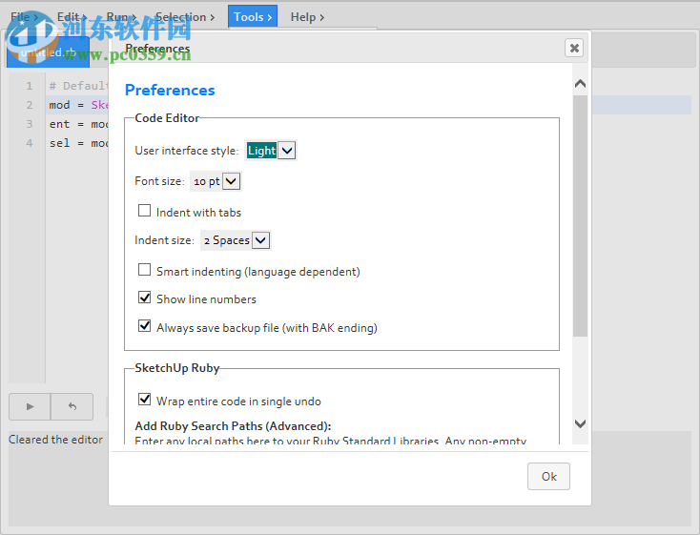Click 'Cleared the editor' status message
This screenshot has height=535, width=700.
click(56, 440)
